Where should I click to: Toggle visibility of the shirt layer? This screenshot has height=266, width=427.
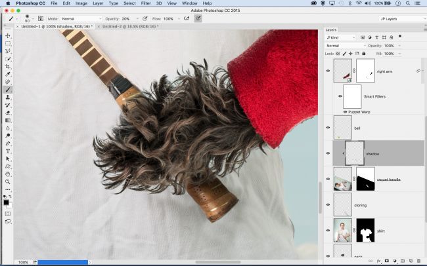(x=328, y=229)
